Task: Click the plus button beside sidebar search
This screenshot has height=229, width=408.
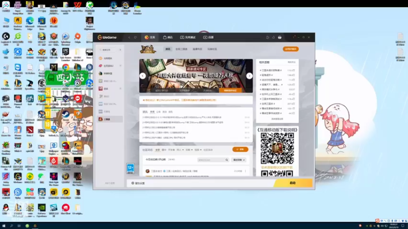Action: 120,50
